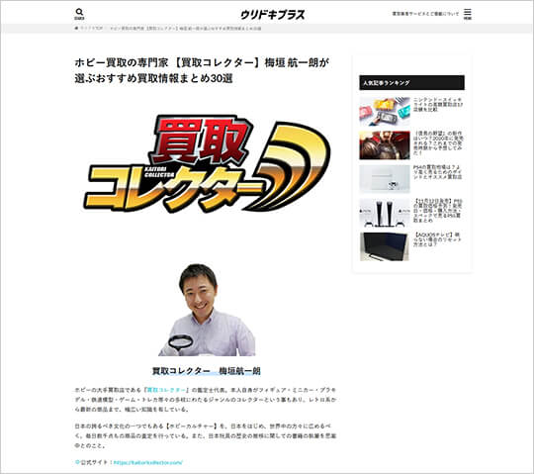Click the portrait photo of 梅垣航一朗

[207, 310]
